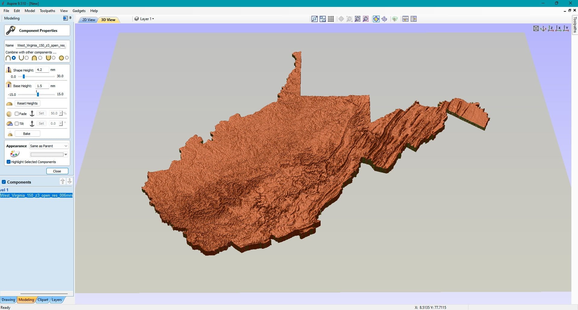Click the zoom-to-box magnifier icon
The height and width of the screenshot is (310, 578).
pos(349,19)
